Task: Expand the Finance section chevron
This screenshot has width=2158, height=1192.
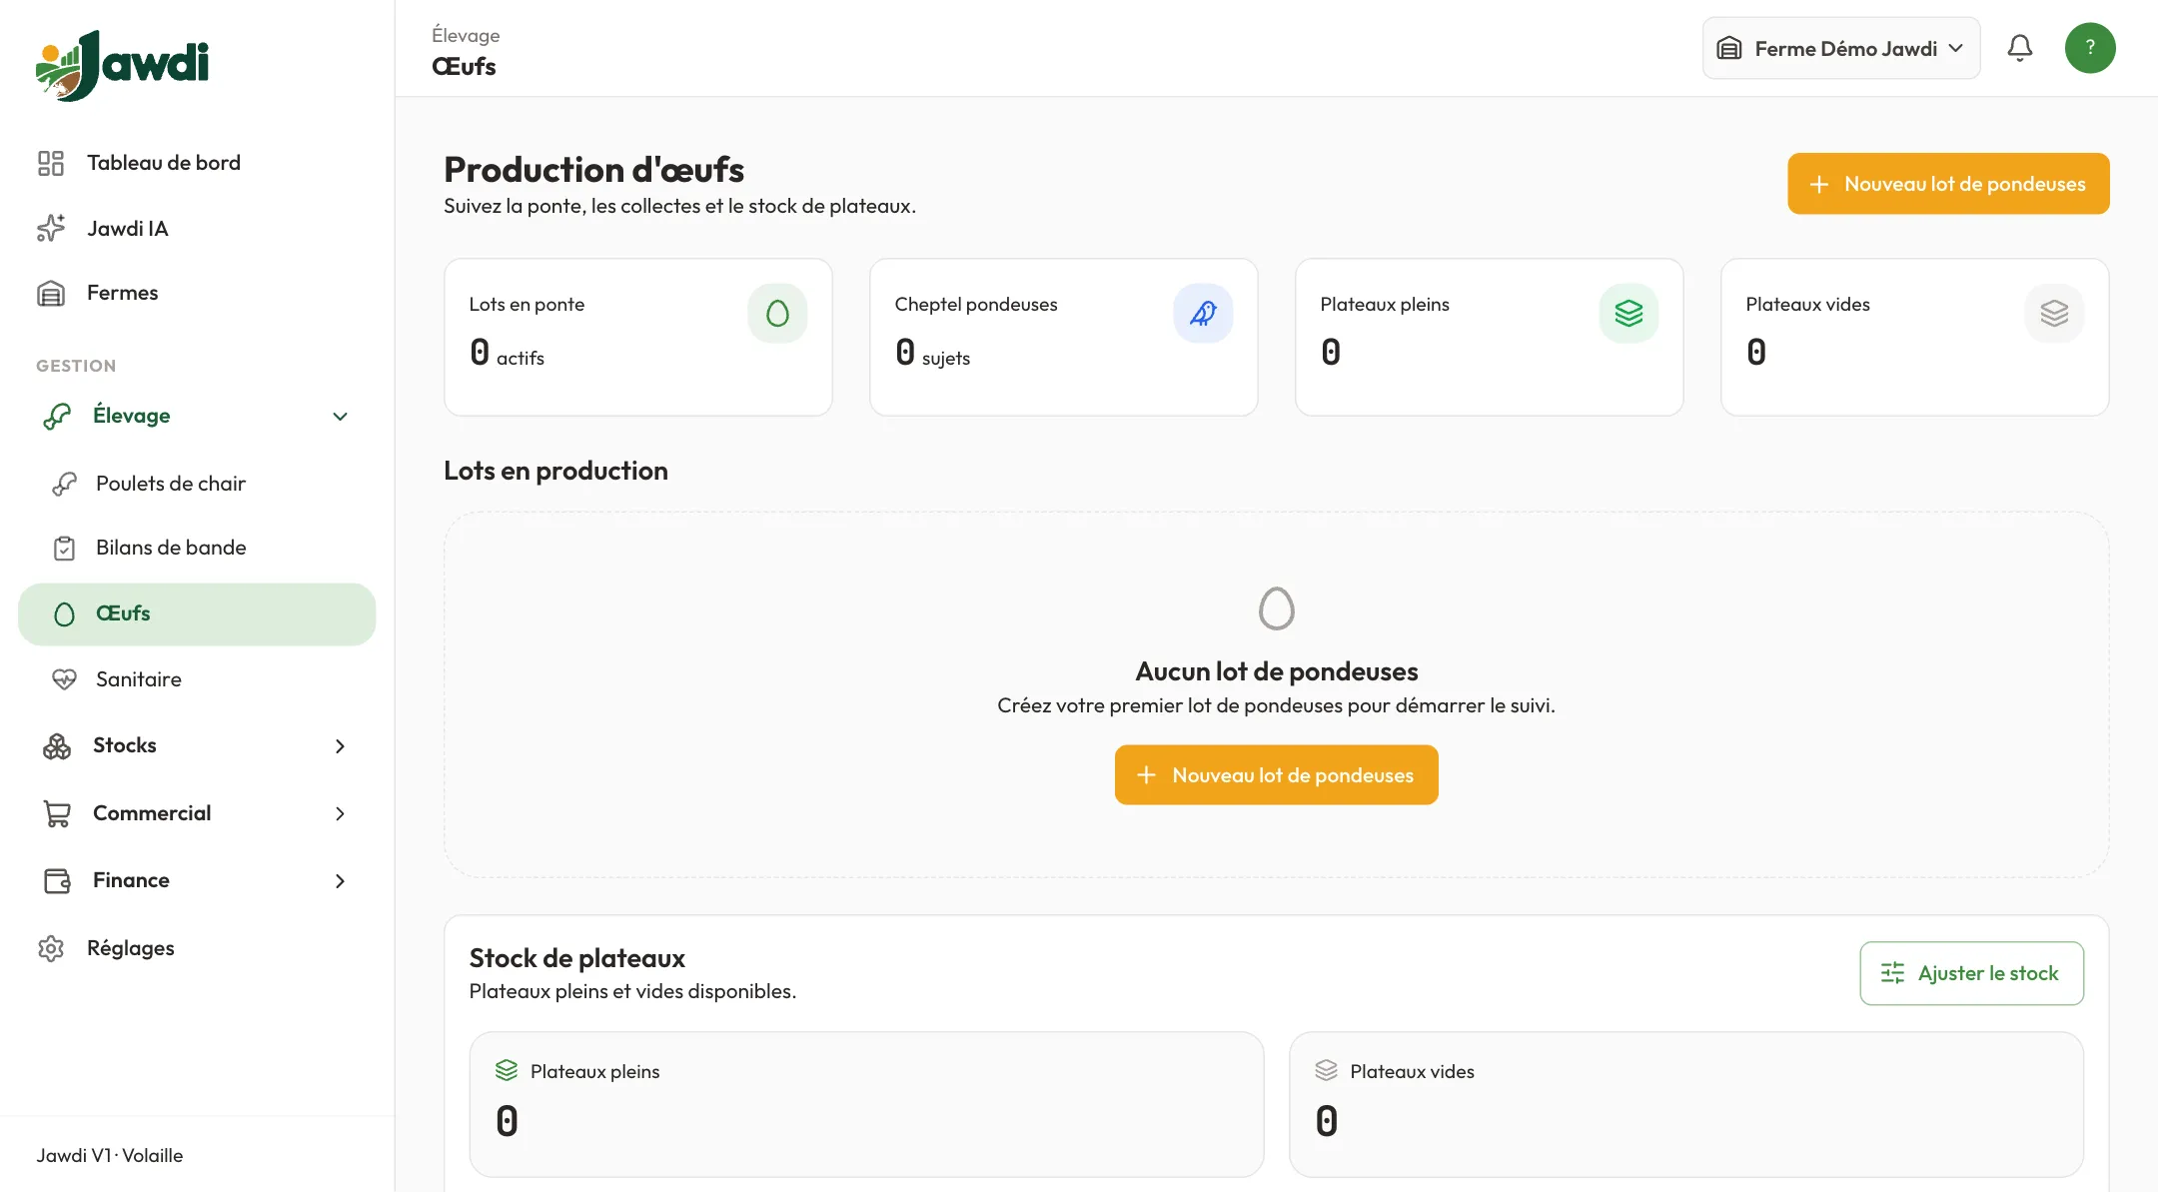Action: pyautogui.click(x=340, y=881)
